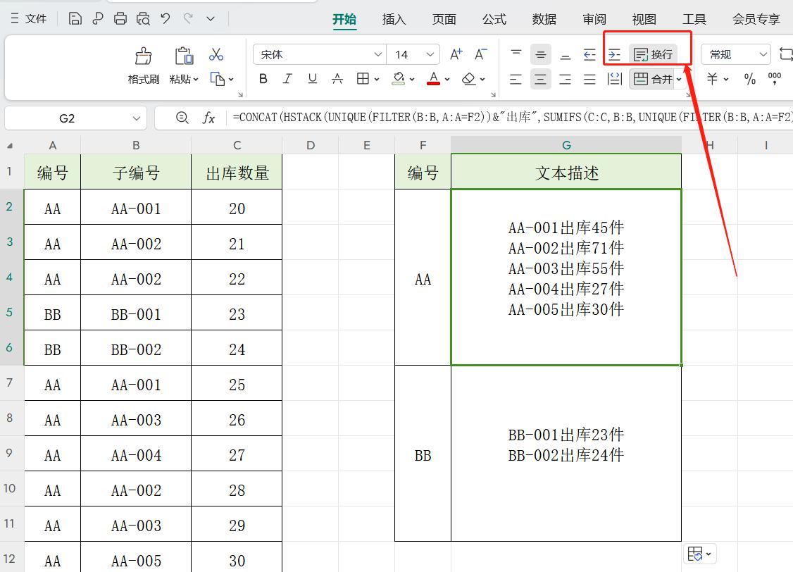Click the fill color bucket icon
The image size is (793, 572).
[399, 78]
